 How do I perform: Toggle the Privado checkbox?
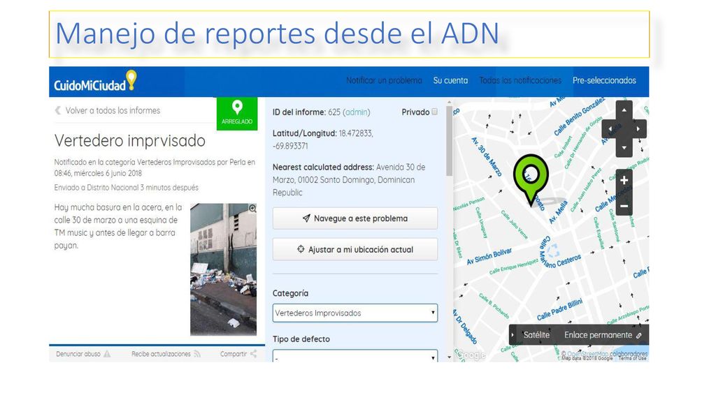click(434, 112)
